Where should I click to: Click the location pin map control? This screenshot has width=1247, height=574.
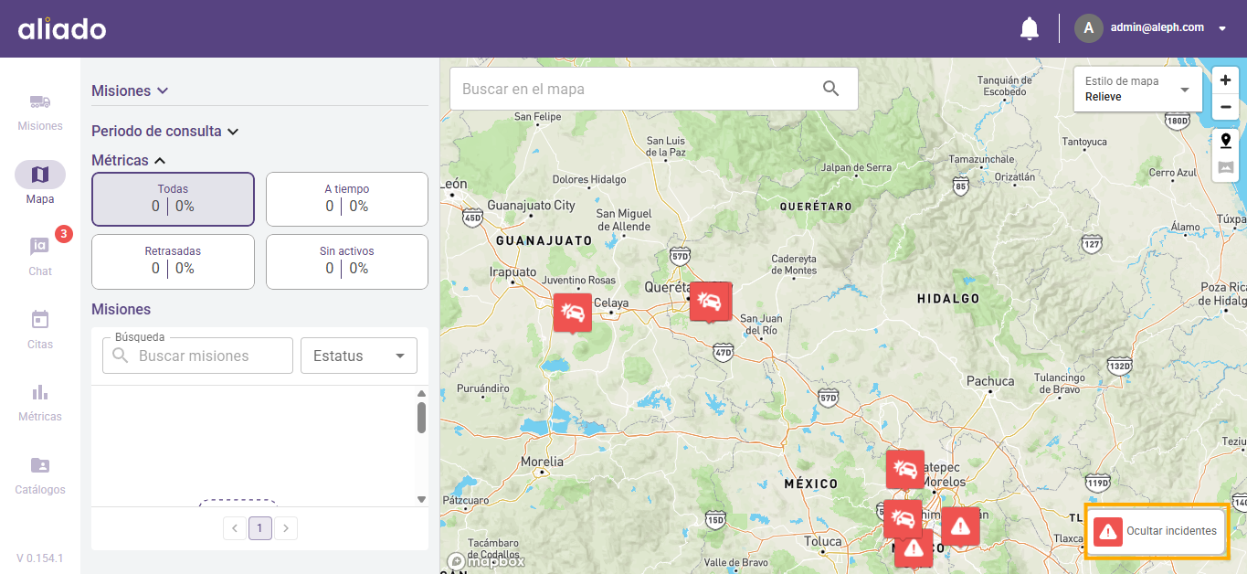pos(1225,141)
